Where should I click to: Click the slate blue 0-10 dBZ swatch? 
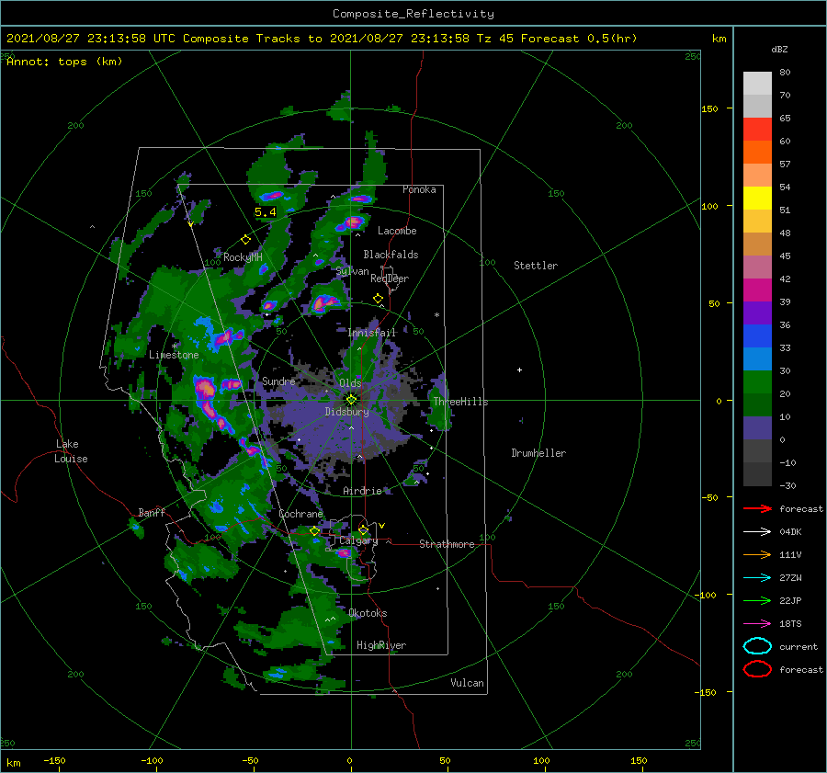pyautogui.click(x=757, y=428)
